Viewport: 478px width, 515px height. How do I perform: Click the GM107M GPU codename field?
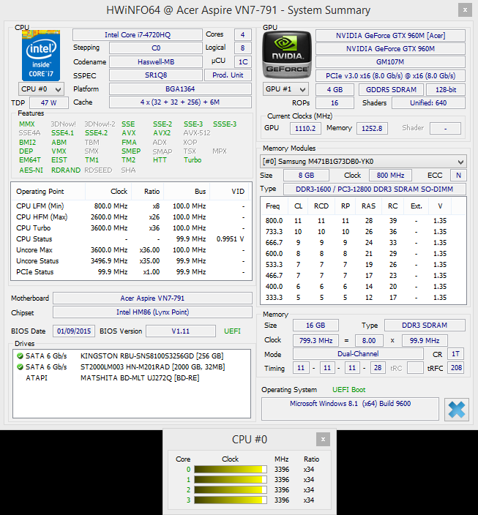391,61
